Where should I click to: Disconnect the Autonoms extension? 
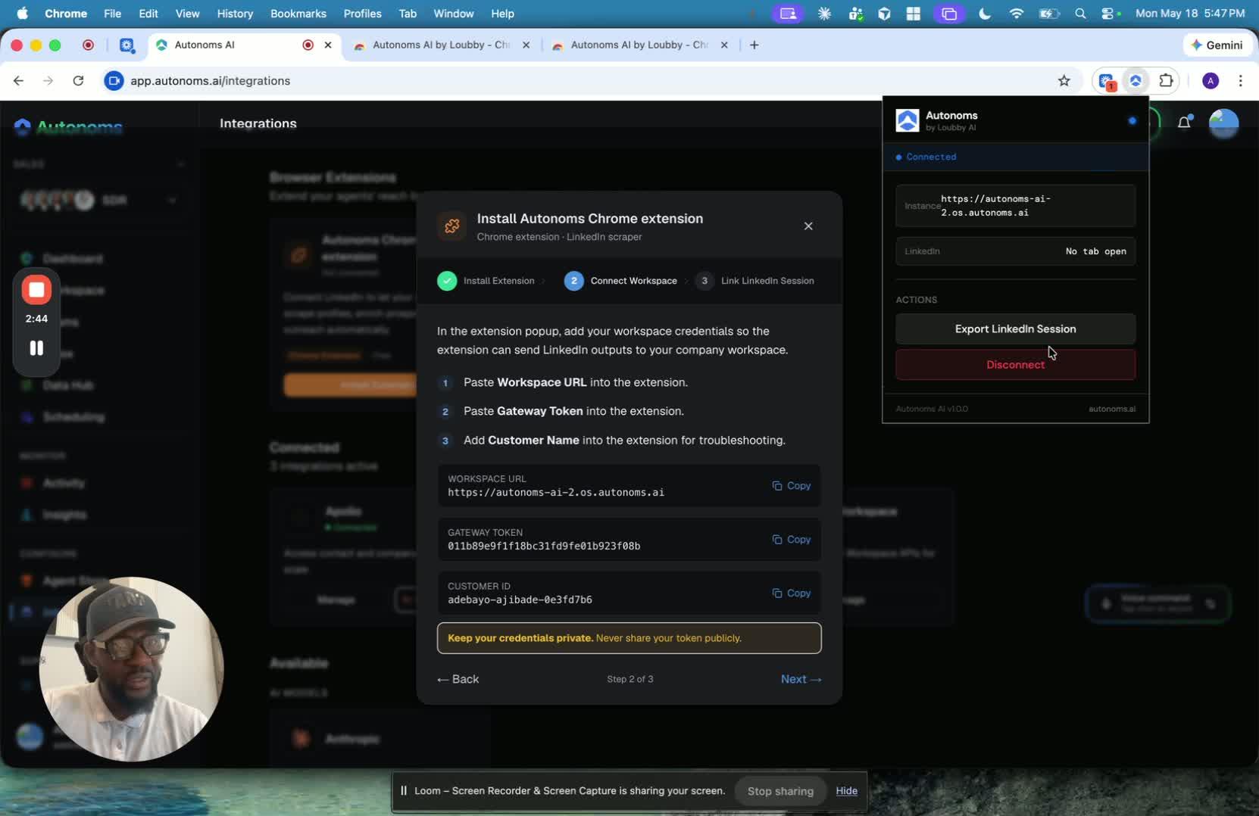1015,365
